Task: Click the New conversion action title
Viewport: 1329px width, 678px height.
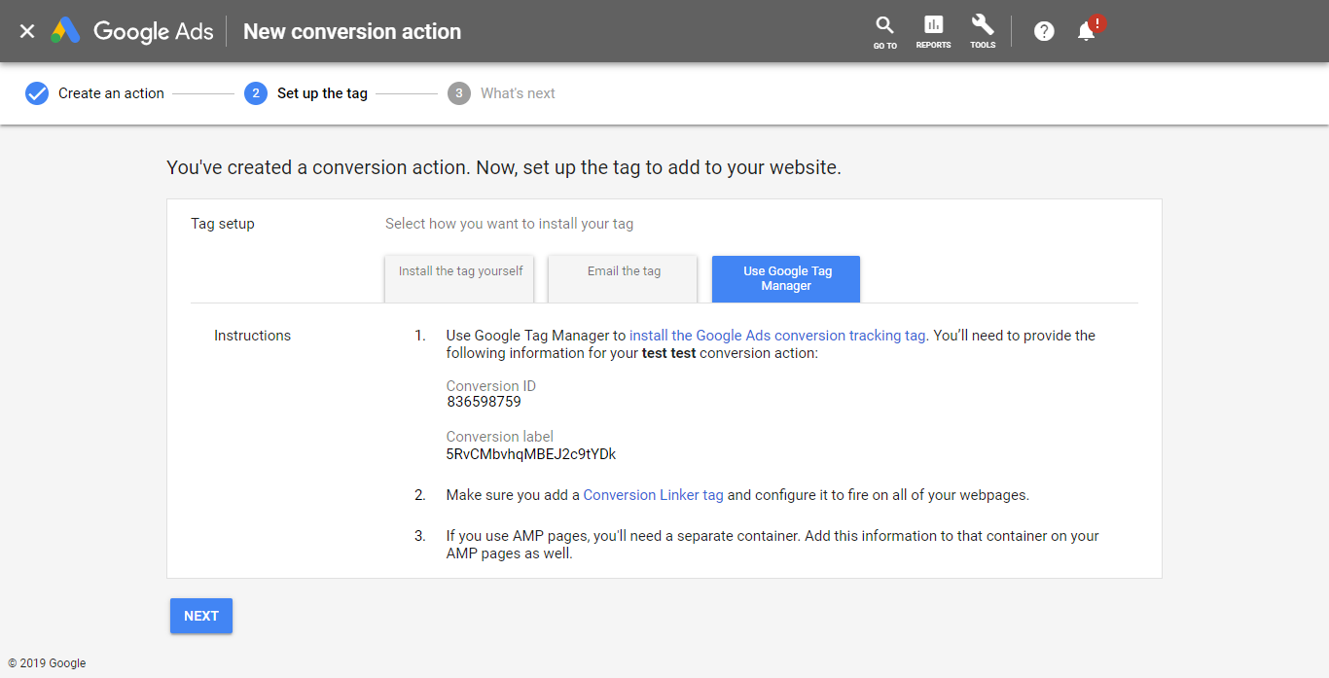Action: click(x=352, y=31)
